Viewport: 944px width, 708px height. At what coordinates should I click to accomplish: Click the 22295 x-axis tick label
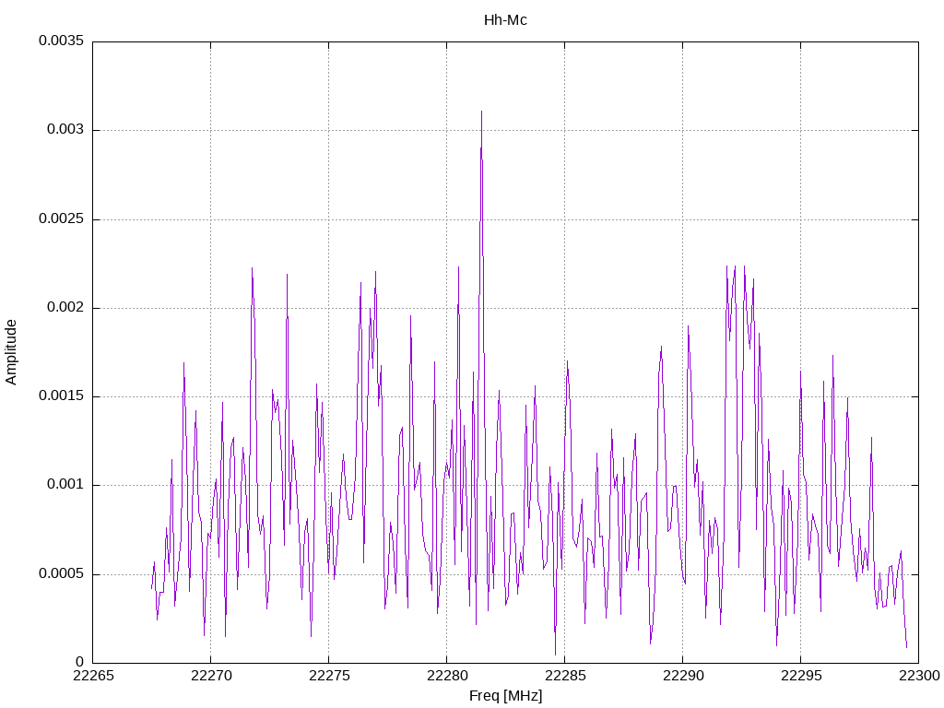tap(800, 678)
